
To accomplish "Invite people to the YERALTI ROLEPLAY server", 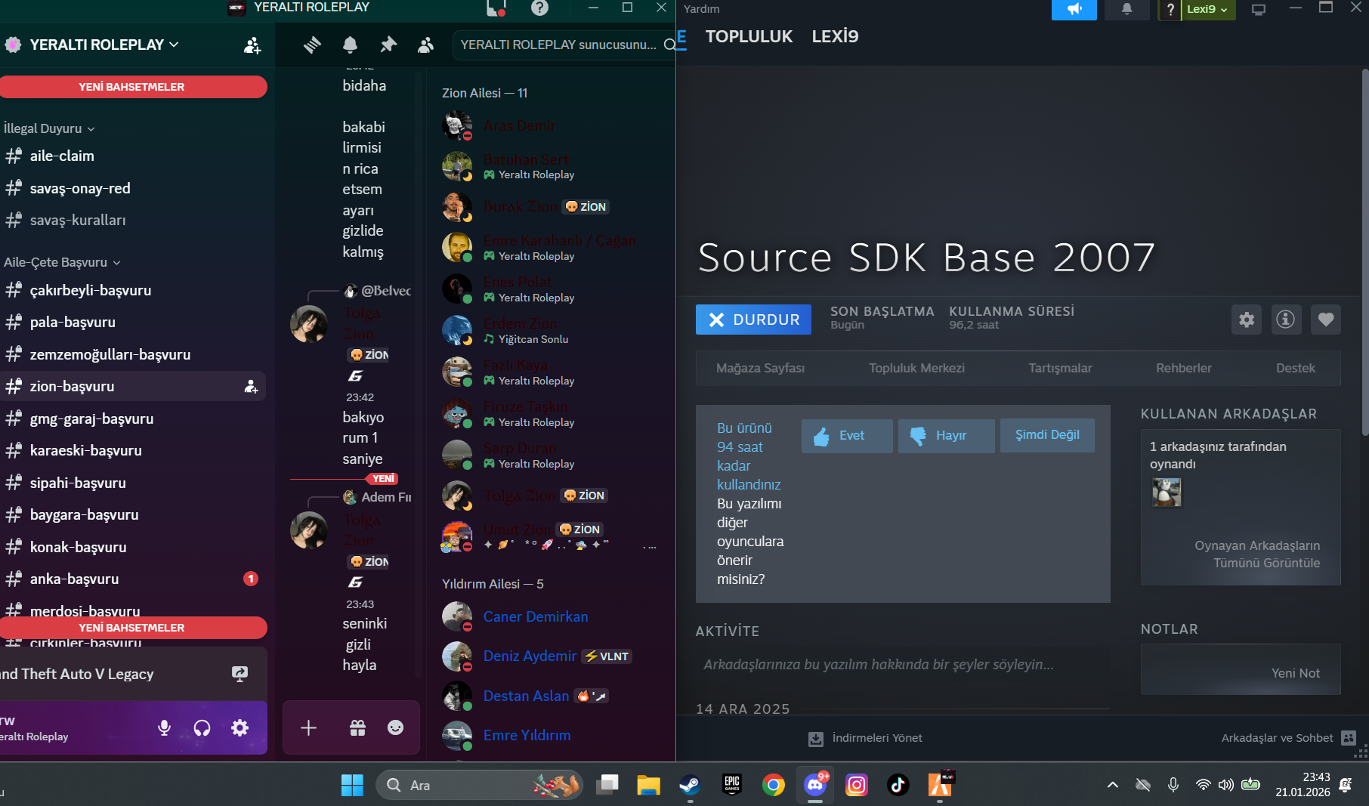I will (x=252, y=45).
